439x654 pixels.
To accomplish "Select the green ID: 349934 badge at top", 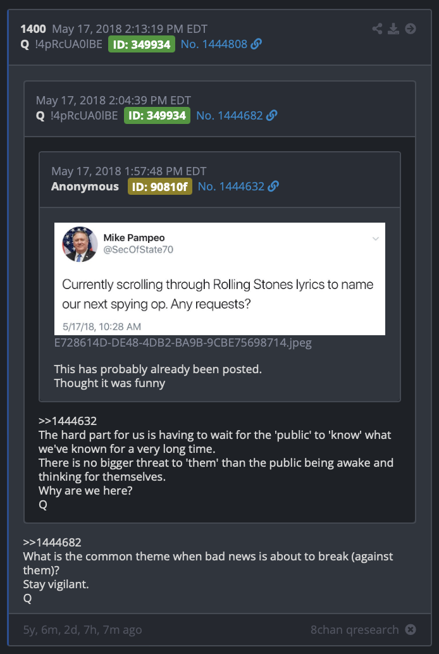I will point(142,44).
